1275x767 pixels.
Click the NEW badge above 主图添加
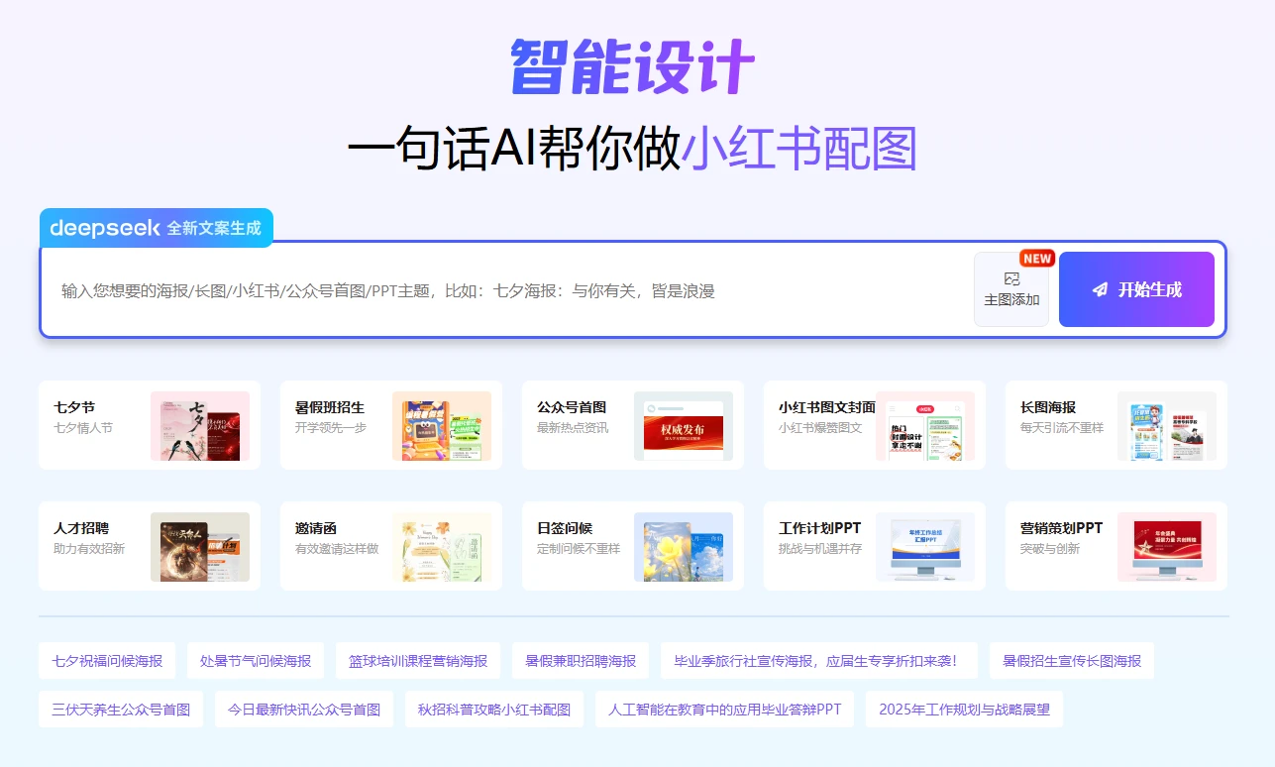tap(1036, 258)
